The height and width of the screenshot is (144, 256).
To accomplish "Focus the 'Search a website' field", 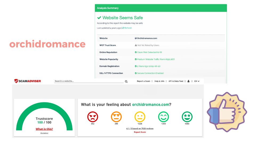I will tap(88, 81).
